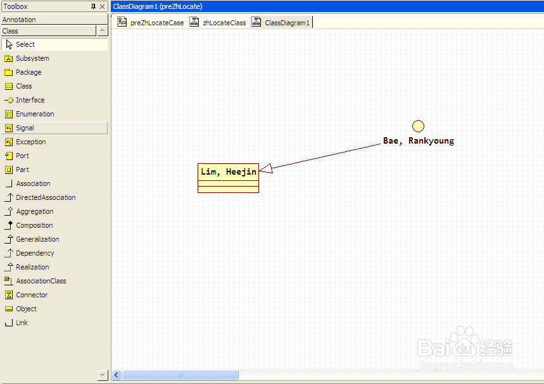This screenshot has height=384, width=544.
Task: Select the Realization tool icon
Action: click(9, 267)
